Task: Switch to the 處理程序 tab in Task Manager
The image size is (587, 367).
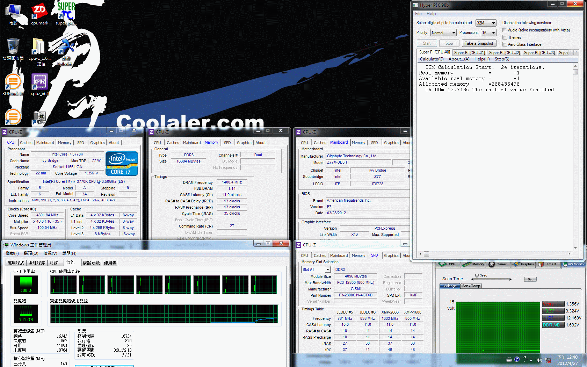Action: coord(37,263)
